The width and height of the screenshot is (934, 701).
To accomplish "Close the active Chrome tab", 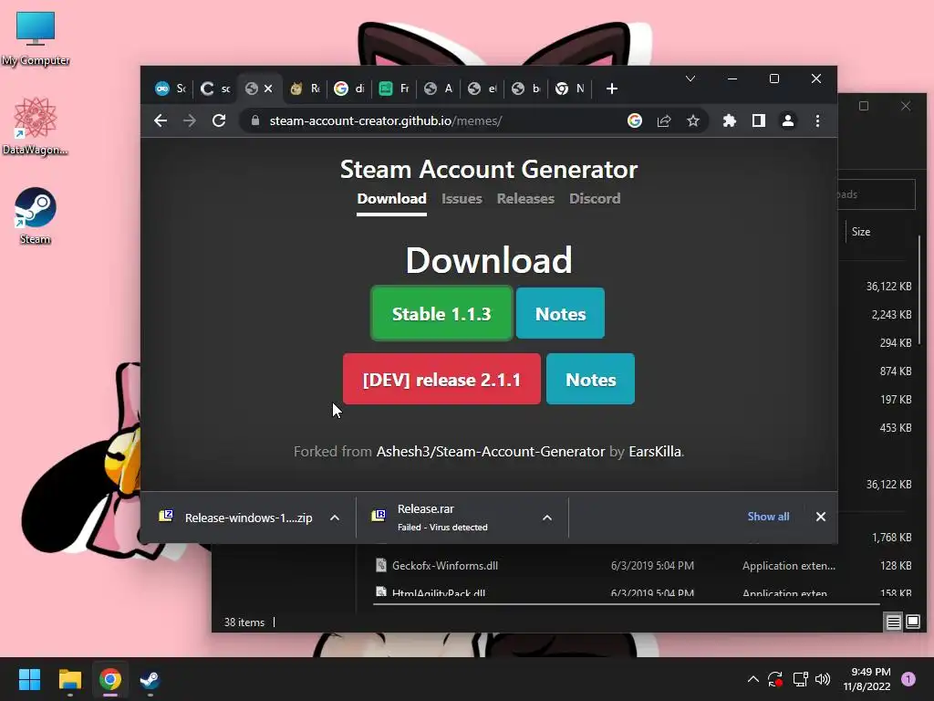I will click(x=268, y=89).
